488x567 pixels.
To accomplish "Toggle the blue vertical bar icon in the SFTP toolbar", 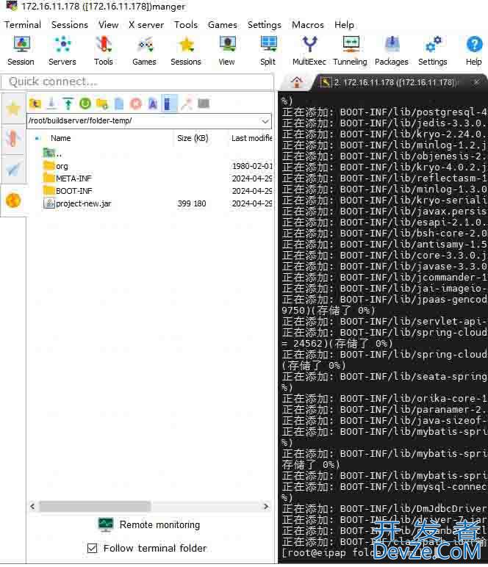I will coord(168,104).
